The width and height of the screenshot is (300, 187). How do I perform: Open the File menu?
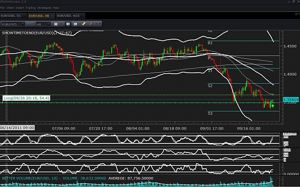point(2,8)
